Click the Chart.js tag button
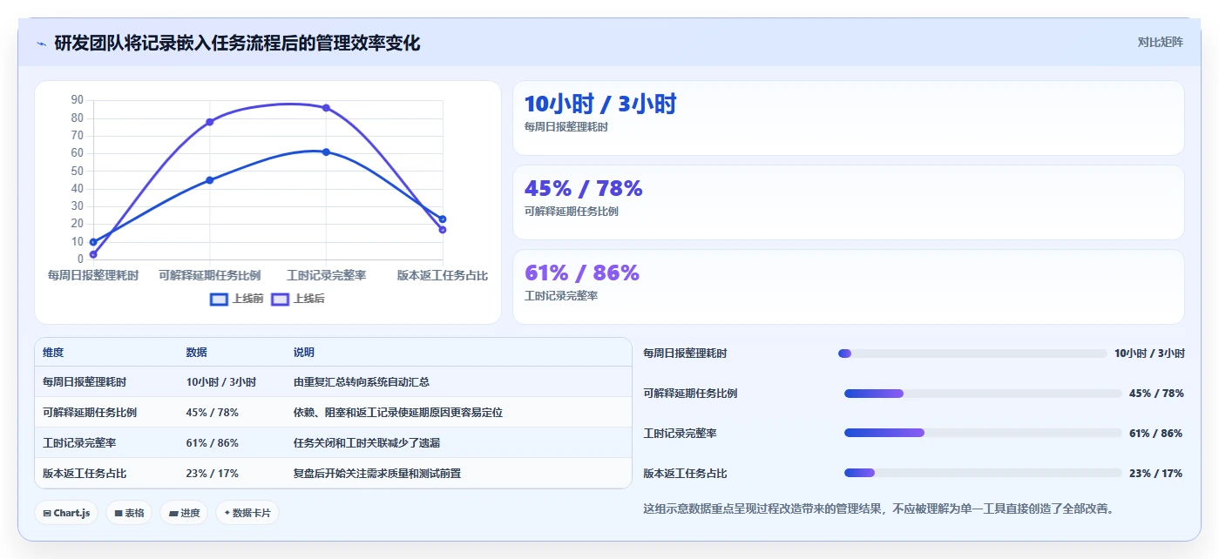Image resolution: width=1219 pixels, height=559 pixels. pos(66,513)
